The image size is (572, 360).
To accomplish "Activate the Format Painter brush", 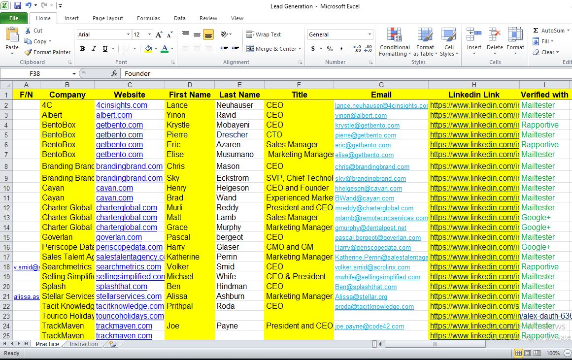I will pyautogui.click(x=48, y=52).
